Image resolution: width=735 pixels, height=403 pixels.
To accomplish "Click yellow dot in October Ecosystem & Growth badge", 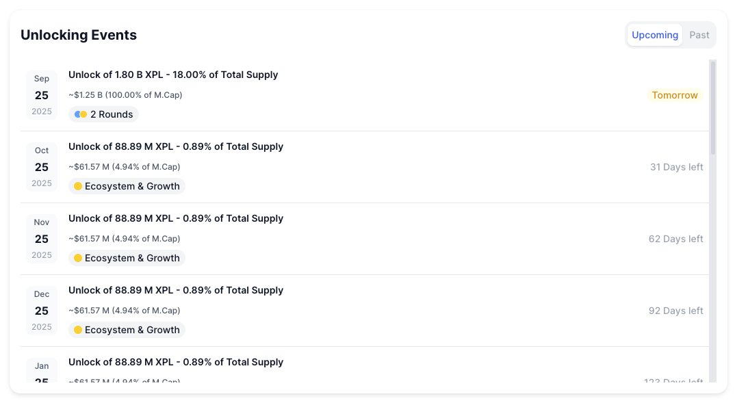I will coord(78,186).
